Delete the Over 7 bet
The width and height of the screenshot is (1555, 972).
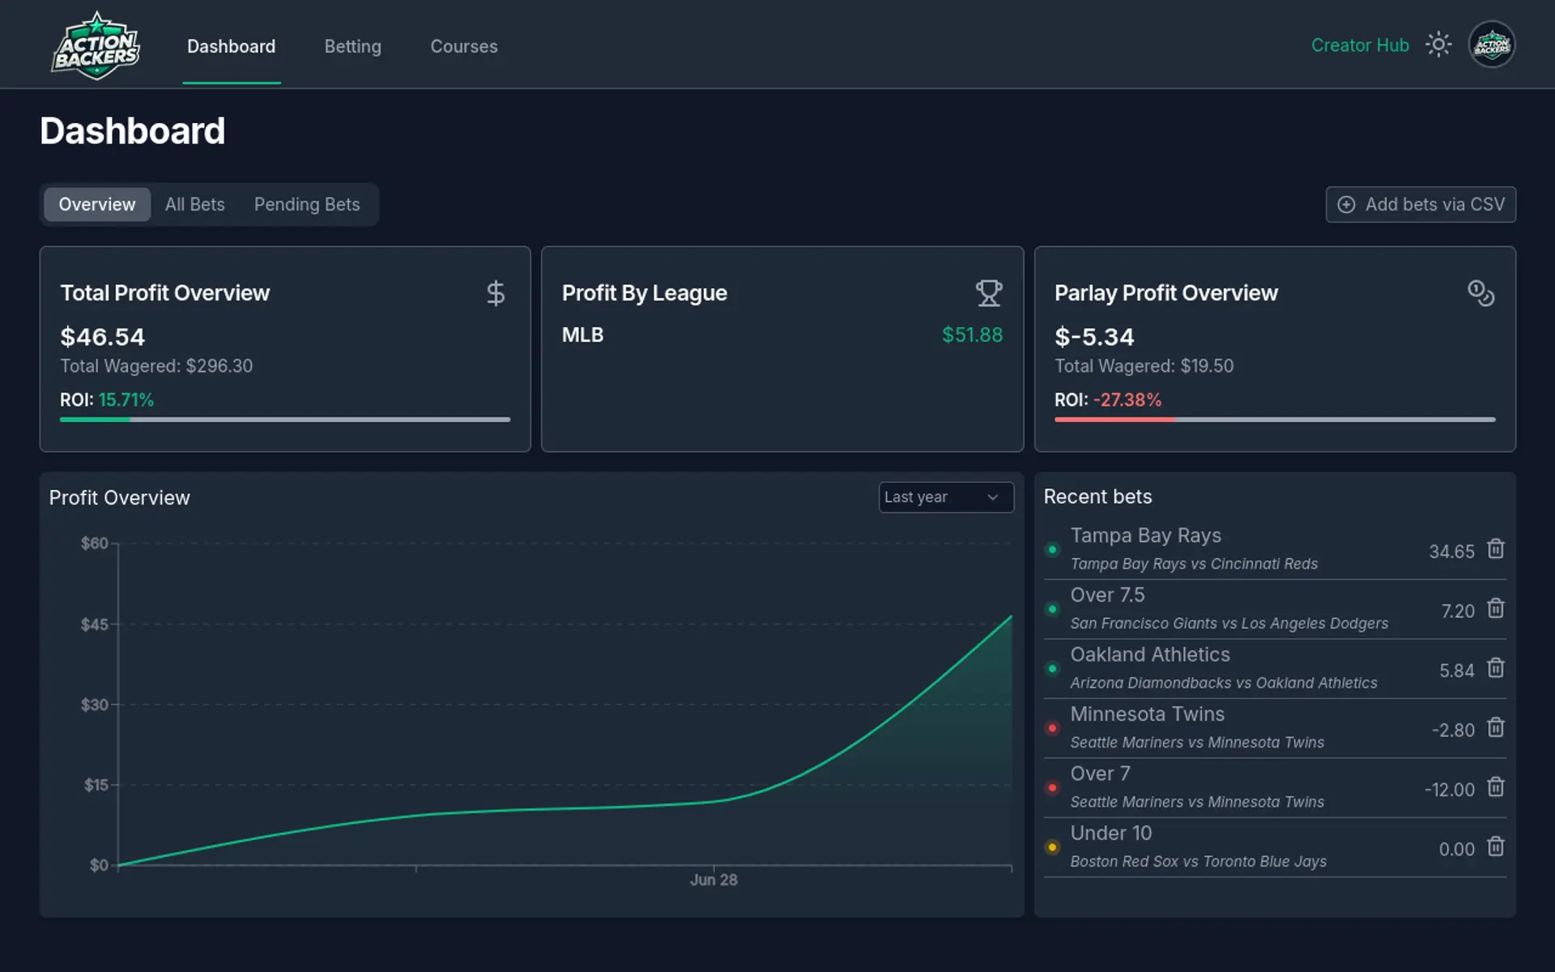[1496, 787]
